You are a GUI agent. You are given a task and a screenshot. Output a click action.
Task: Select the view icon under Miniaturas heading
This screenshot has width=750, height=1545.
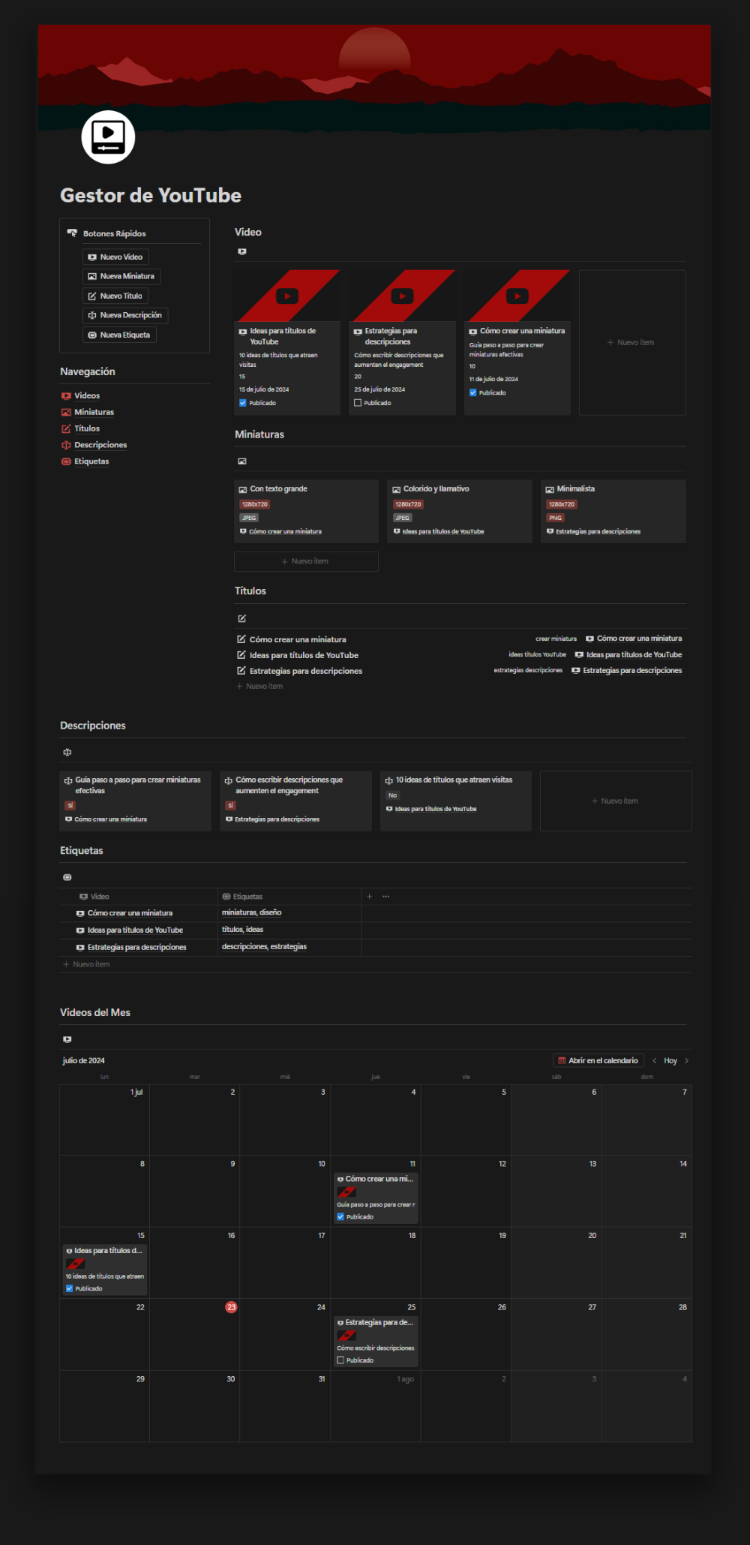(x=241, y=461)
